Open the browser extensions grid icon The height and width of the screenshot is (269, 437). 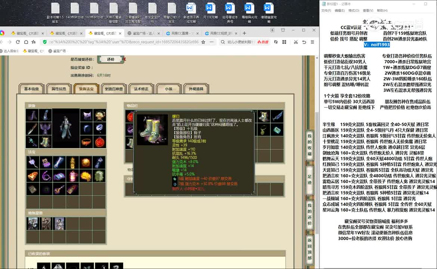click(x=284, y=42)
